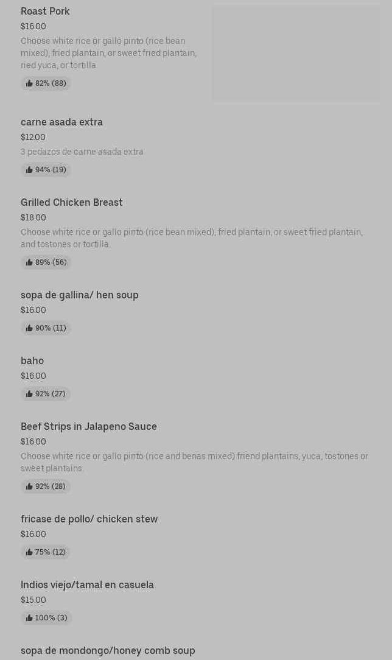392x660 pixels.
Task: Click thumbs-up icon under hen soup
Action: point(29,328)
